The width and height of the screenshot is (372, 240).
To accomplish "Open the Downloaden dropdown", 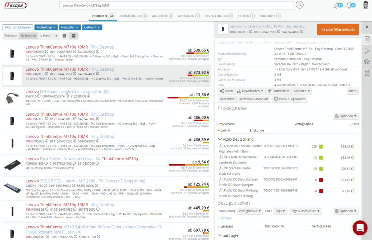I will (x=250, y=91).
